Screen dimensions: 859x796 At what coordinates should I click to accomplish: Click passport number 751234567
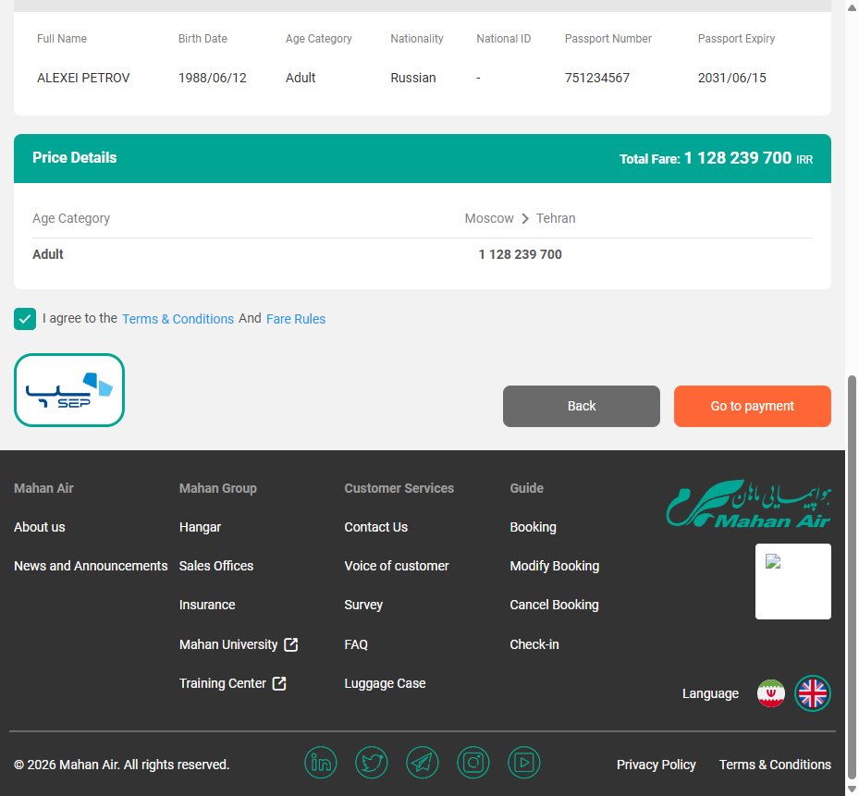pyautogui.click(x=597, y=78)
